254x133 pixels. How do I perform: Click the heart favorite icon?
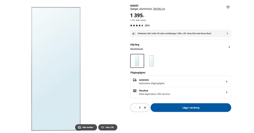[228, 7]
